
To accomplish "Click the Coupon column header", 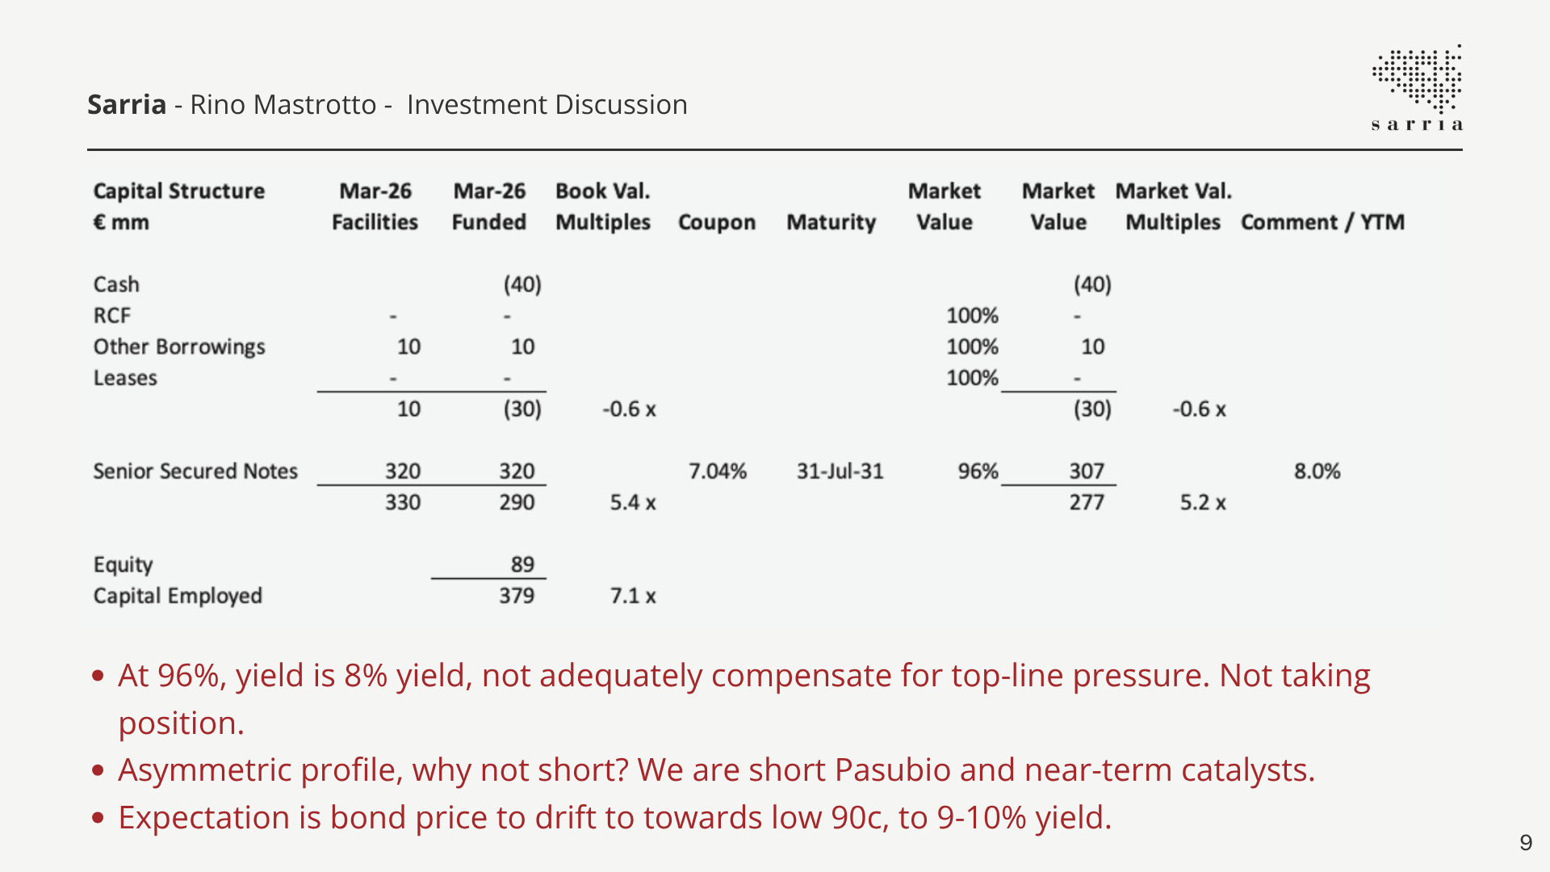I will click(x=717, y=222).
